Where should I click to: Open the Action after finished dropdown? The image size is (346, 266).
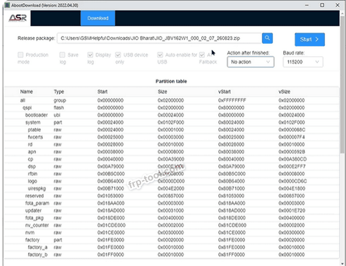point(251,62)
